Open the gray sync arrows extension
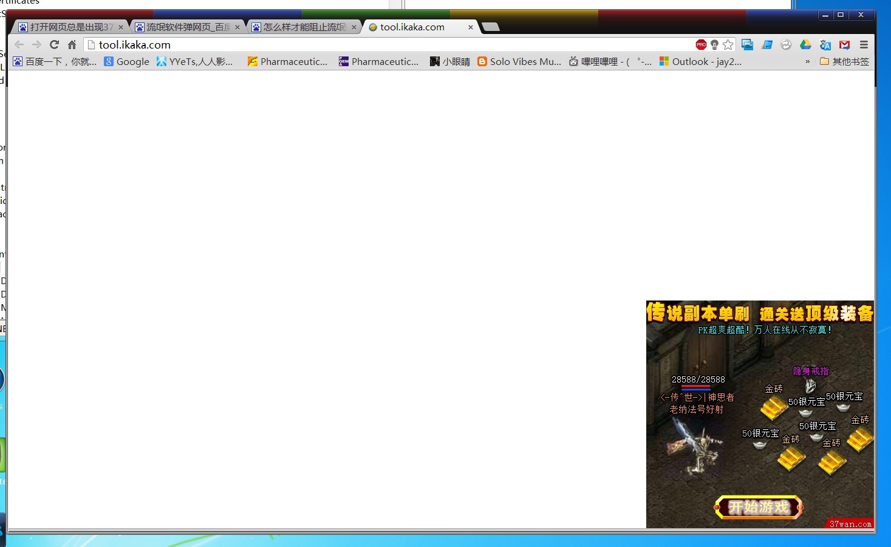Image resolution: width=891 pixels, height=547 pixels. click(x=786, y=44)
